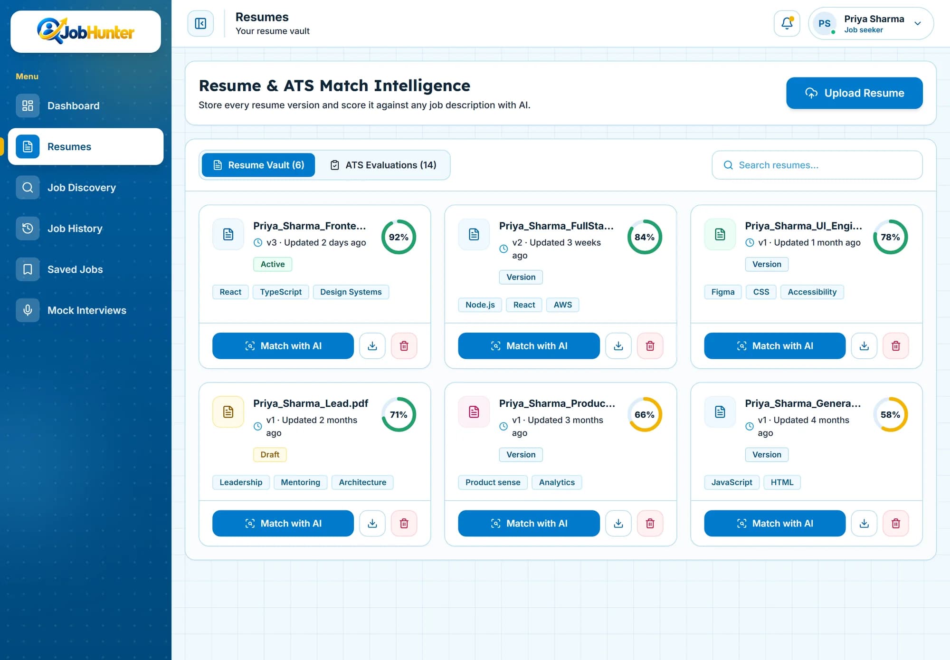Click the Draft status badge

point(270,455)
